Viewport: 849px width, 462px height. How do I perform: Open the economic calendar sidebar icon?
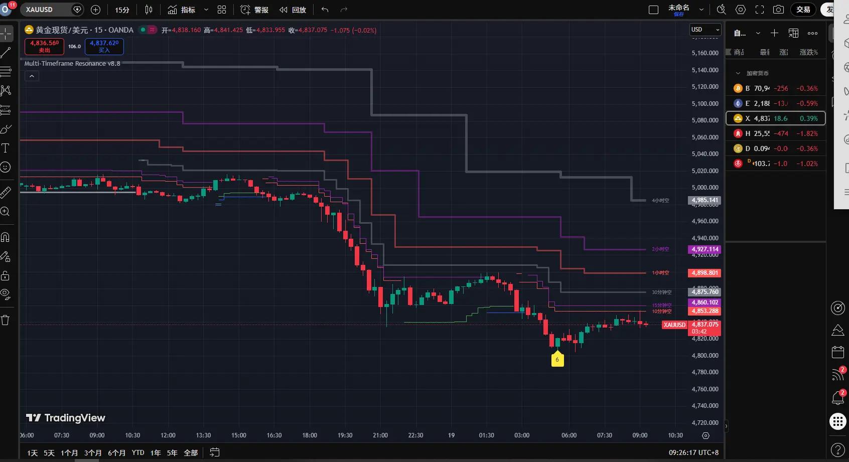[x=838, y=352]
